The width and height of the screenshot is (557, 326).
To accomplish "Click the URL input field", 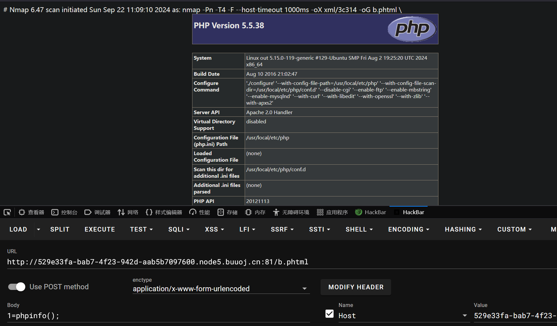I will pyautogui.click(x=282, y=262).
